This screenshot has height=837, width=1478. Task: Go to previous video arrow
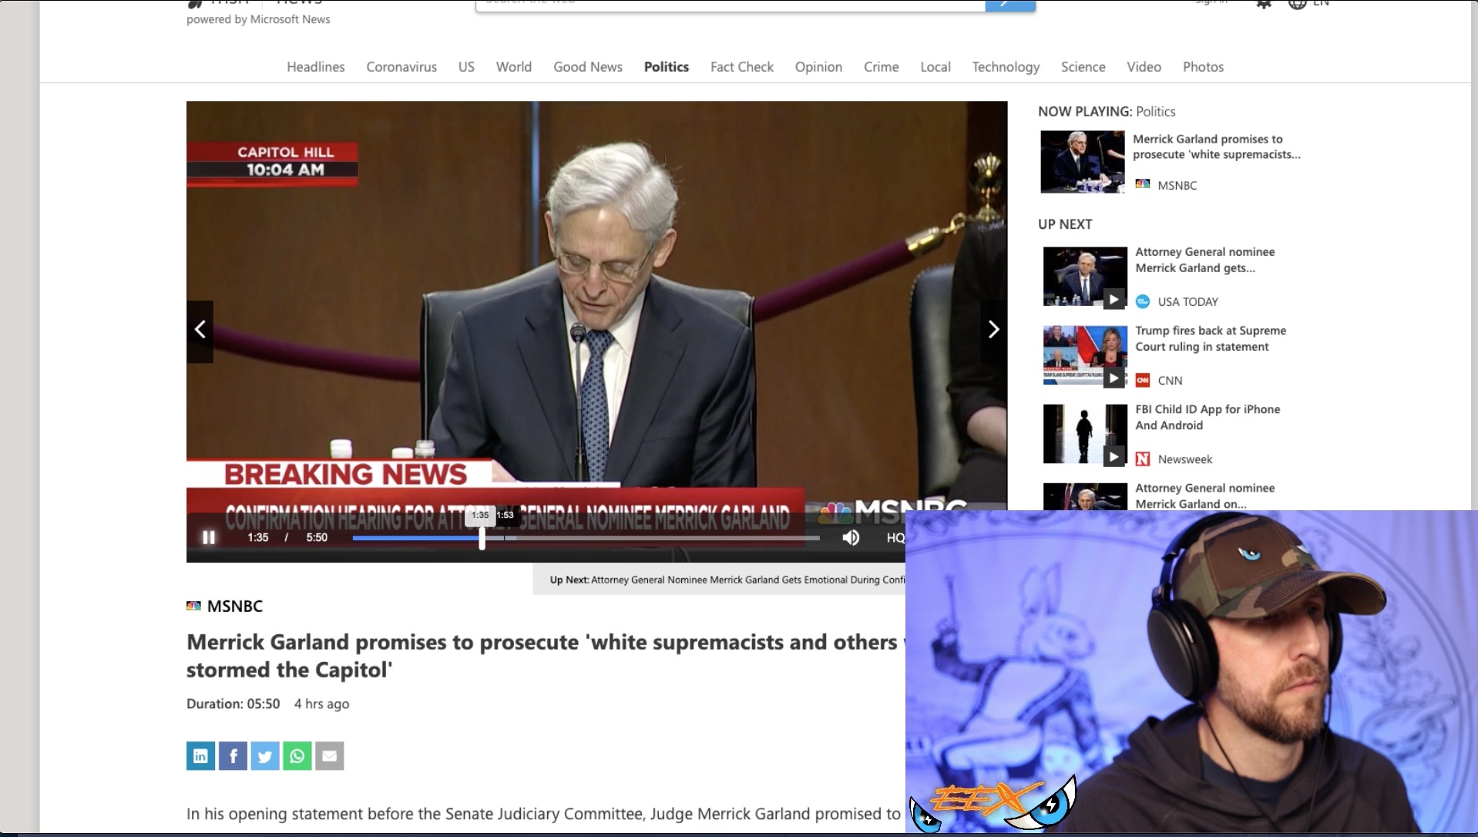[200, 331]
